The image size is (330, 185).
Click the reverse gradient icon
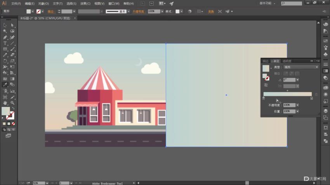266,85
